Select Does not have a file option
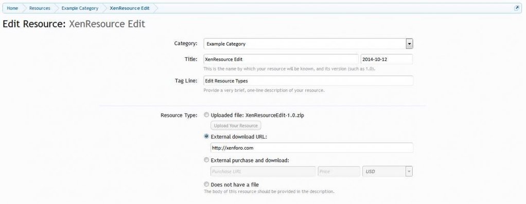This screenshot has height=204, width=526. point(207,185)
